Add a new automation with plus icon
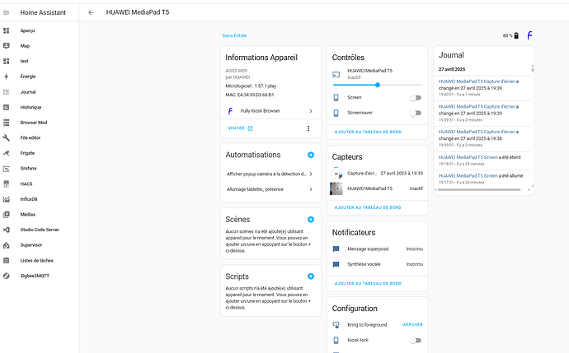 [310, 155]
